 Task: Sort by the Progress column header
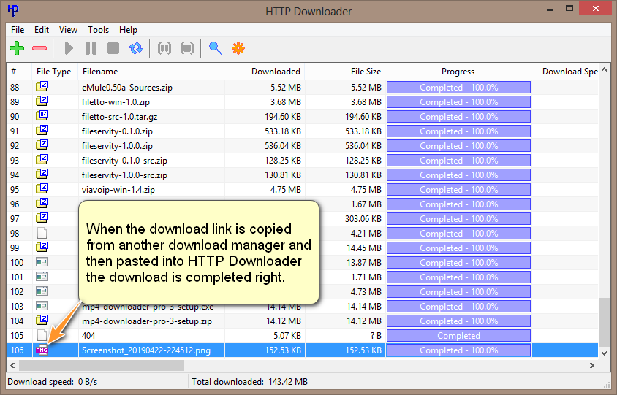(458, 72)
